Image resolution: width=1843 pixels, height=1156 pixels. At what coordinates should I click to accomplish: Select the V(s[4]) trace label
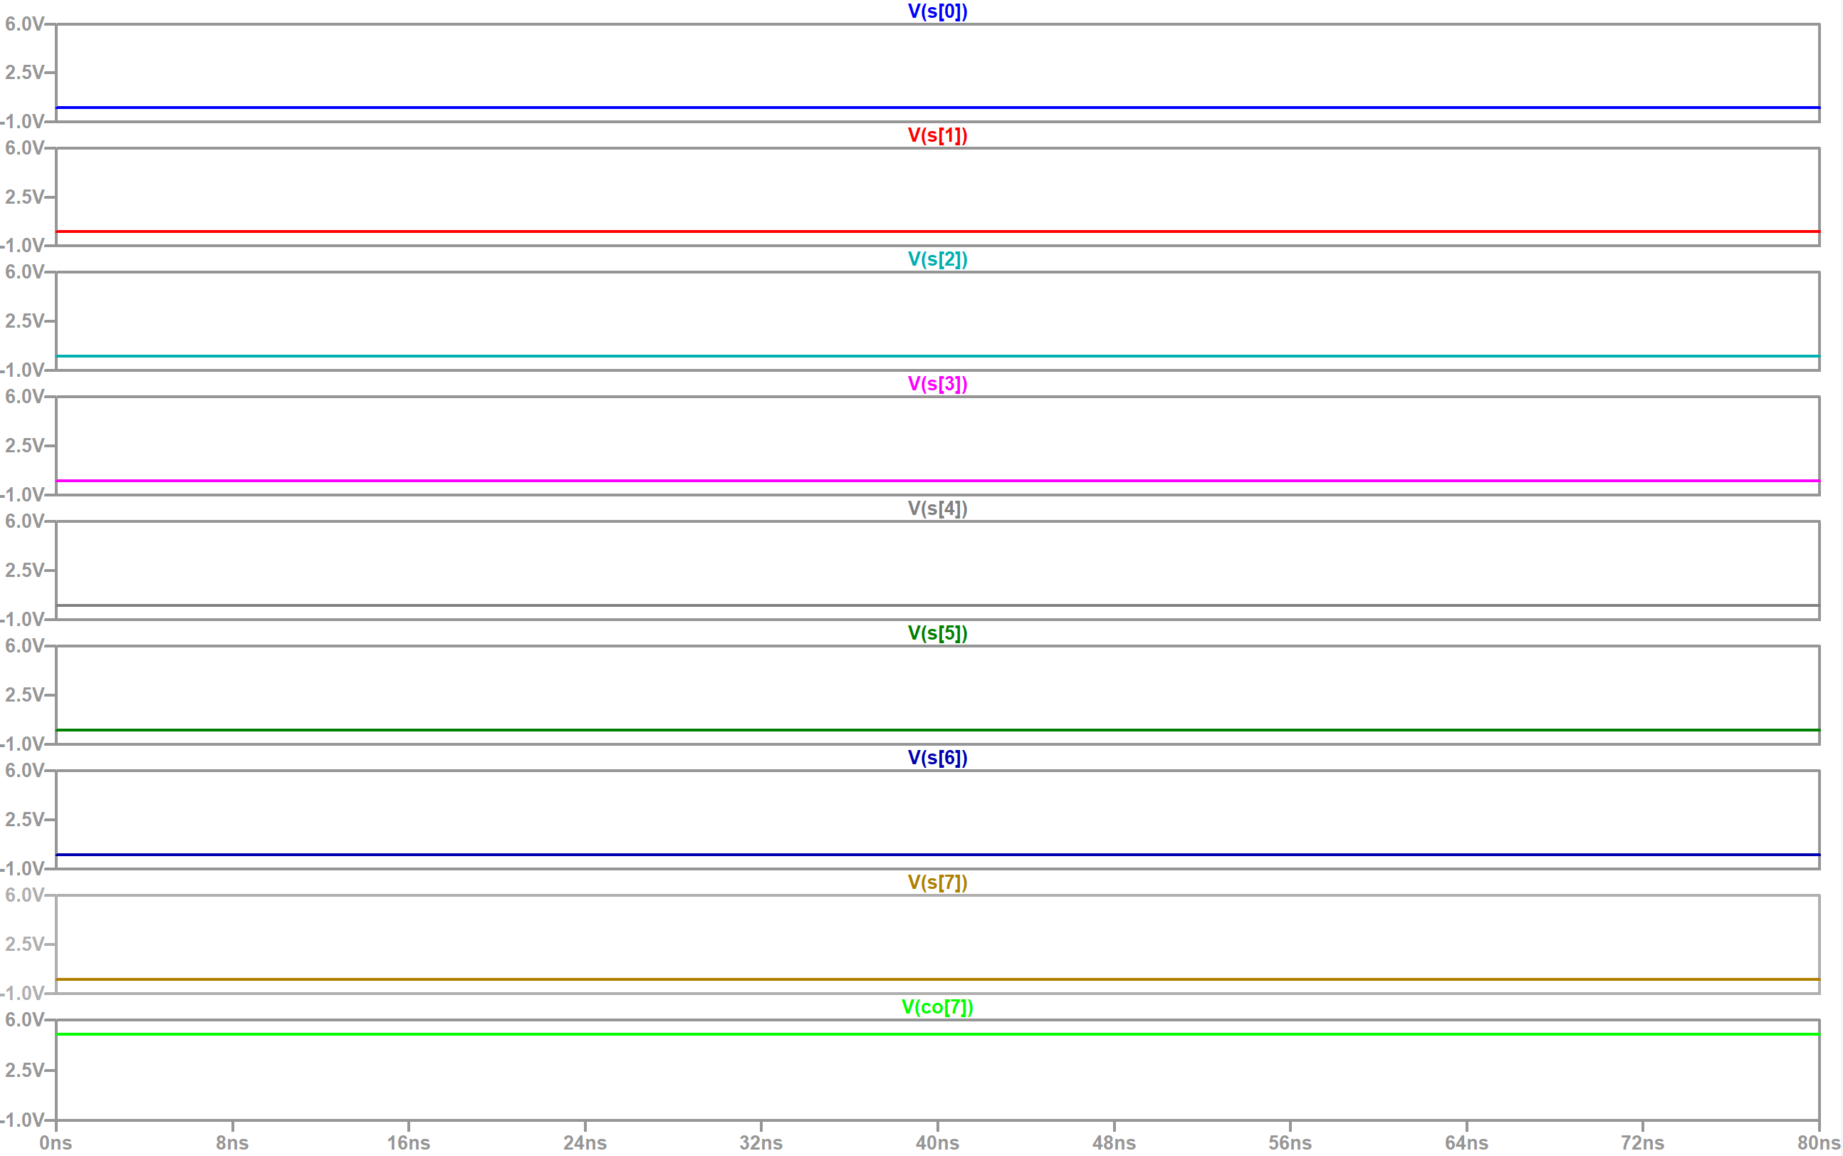click(937, 509)
